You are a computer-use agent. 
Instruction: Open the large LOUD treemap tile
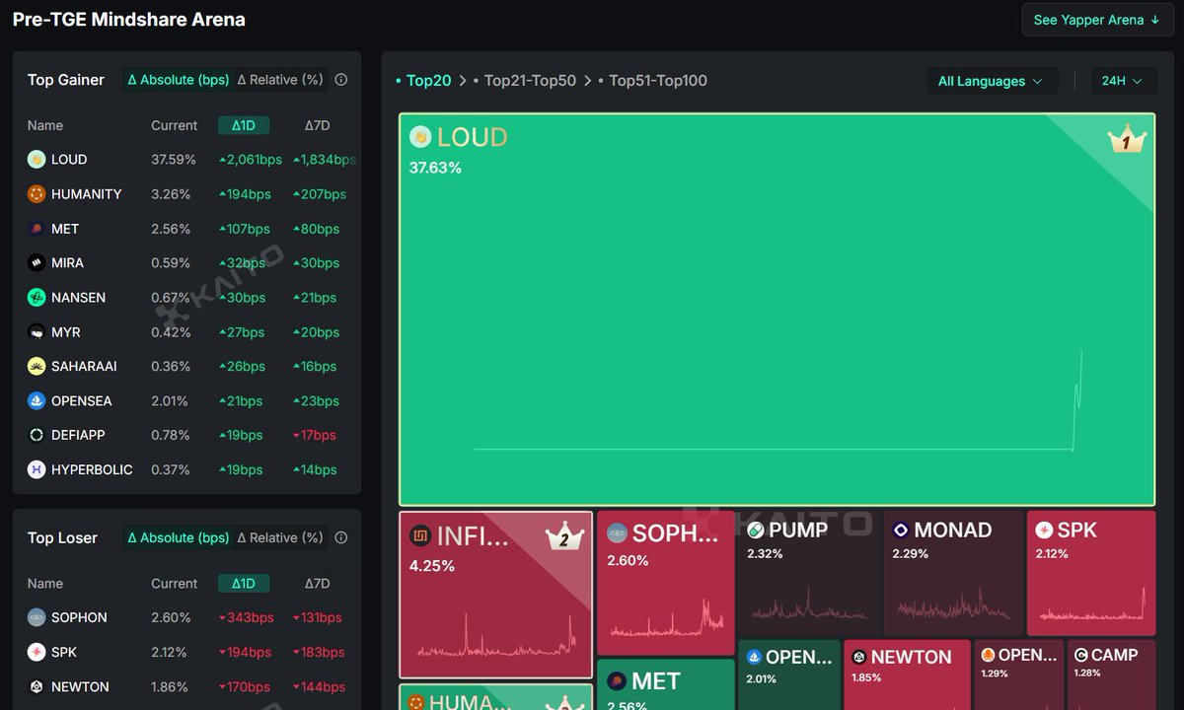click(777, 310)
